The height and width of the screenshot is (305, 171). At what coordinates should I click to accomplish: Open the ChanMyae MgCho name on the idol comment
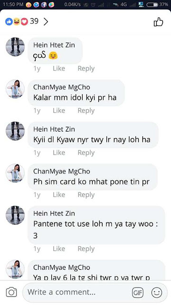[x=62, y=87]
